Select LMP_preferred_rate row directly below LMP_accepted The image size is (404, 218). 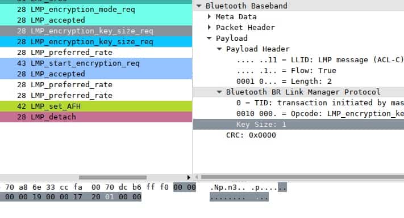coord(96,85)
